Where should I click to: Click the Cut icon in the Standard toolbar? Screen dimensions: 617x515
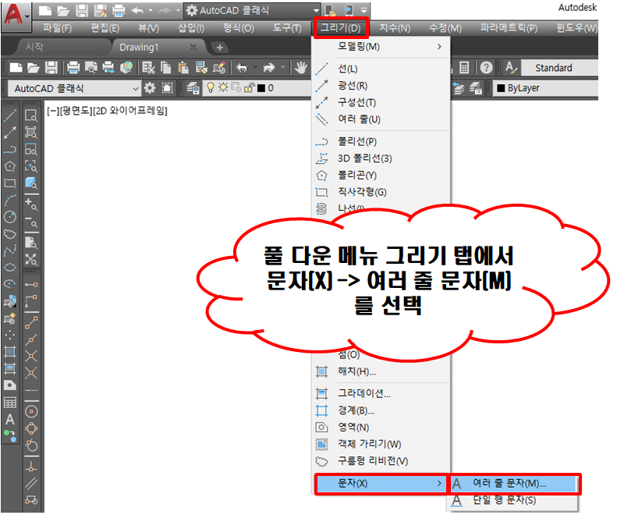pos(148,68)
